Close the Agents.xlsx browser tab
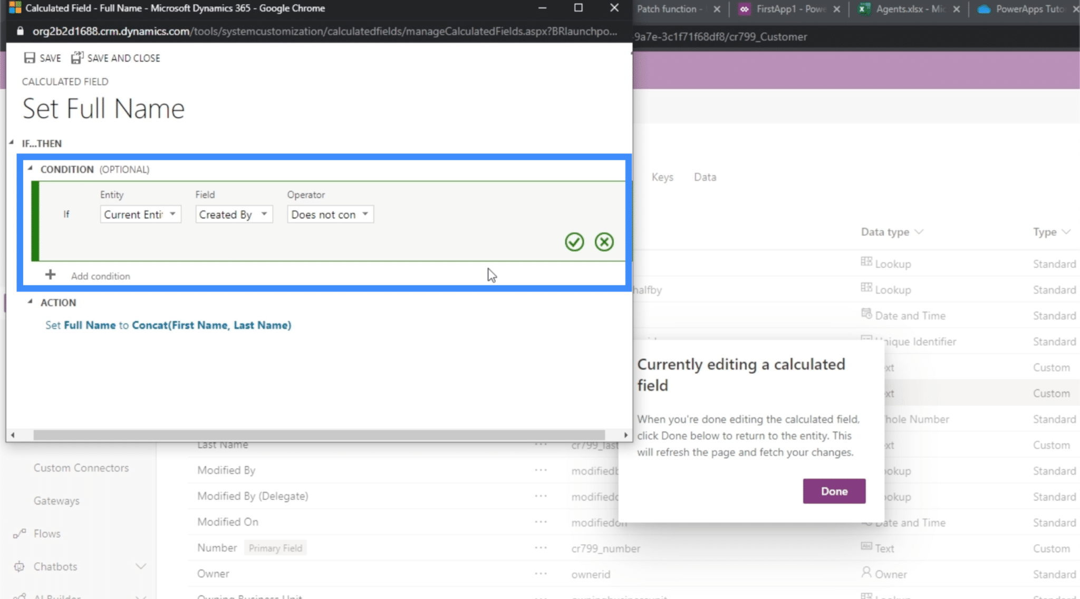This screenshot has width=1080, height=599. 956,9
